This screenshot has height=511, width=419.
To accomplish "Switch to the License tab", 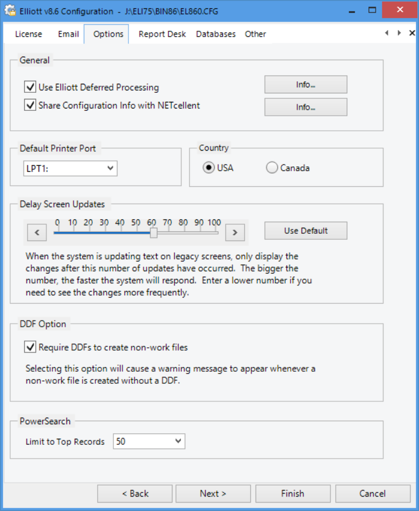I will coord(28,34).
